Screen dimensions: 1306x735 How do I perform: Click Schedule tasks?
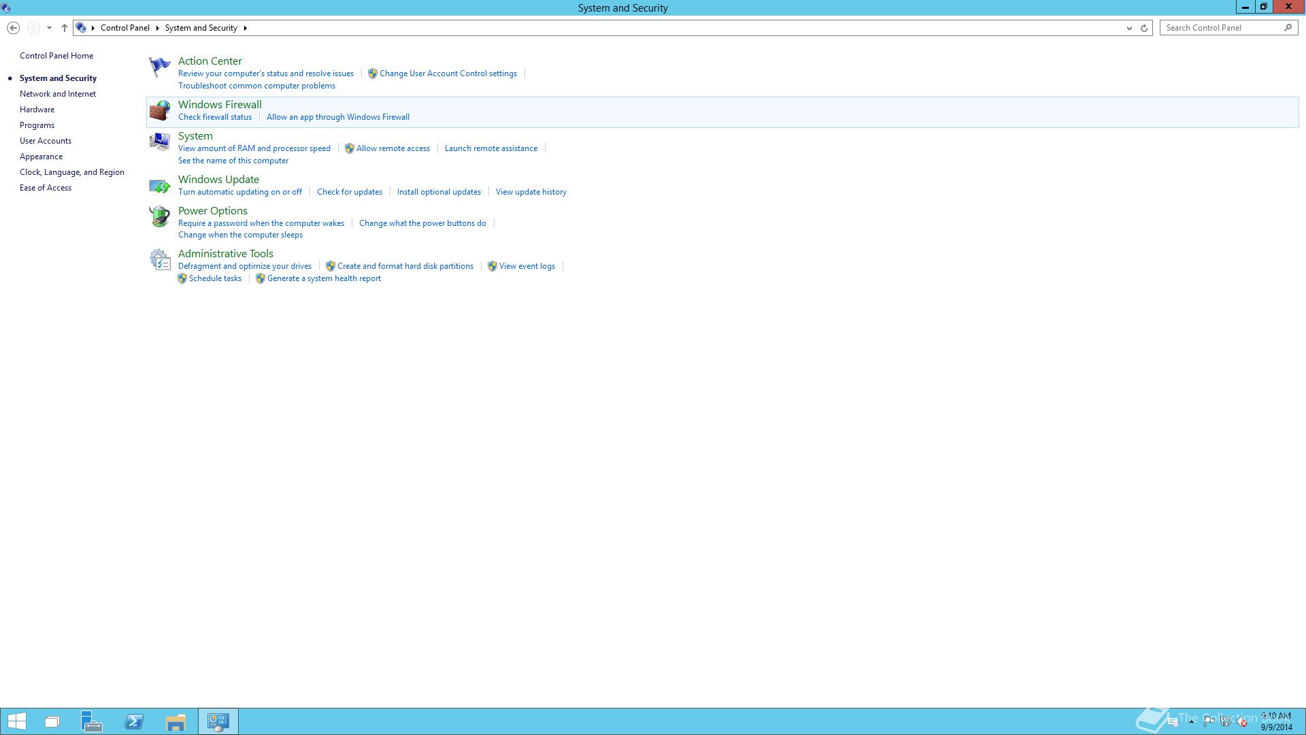point(215,278)
